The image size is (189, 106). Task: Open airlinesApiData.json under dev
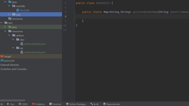[x=35, y=44]
